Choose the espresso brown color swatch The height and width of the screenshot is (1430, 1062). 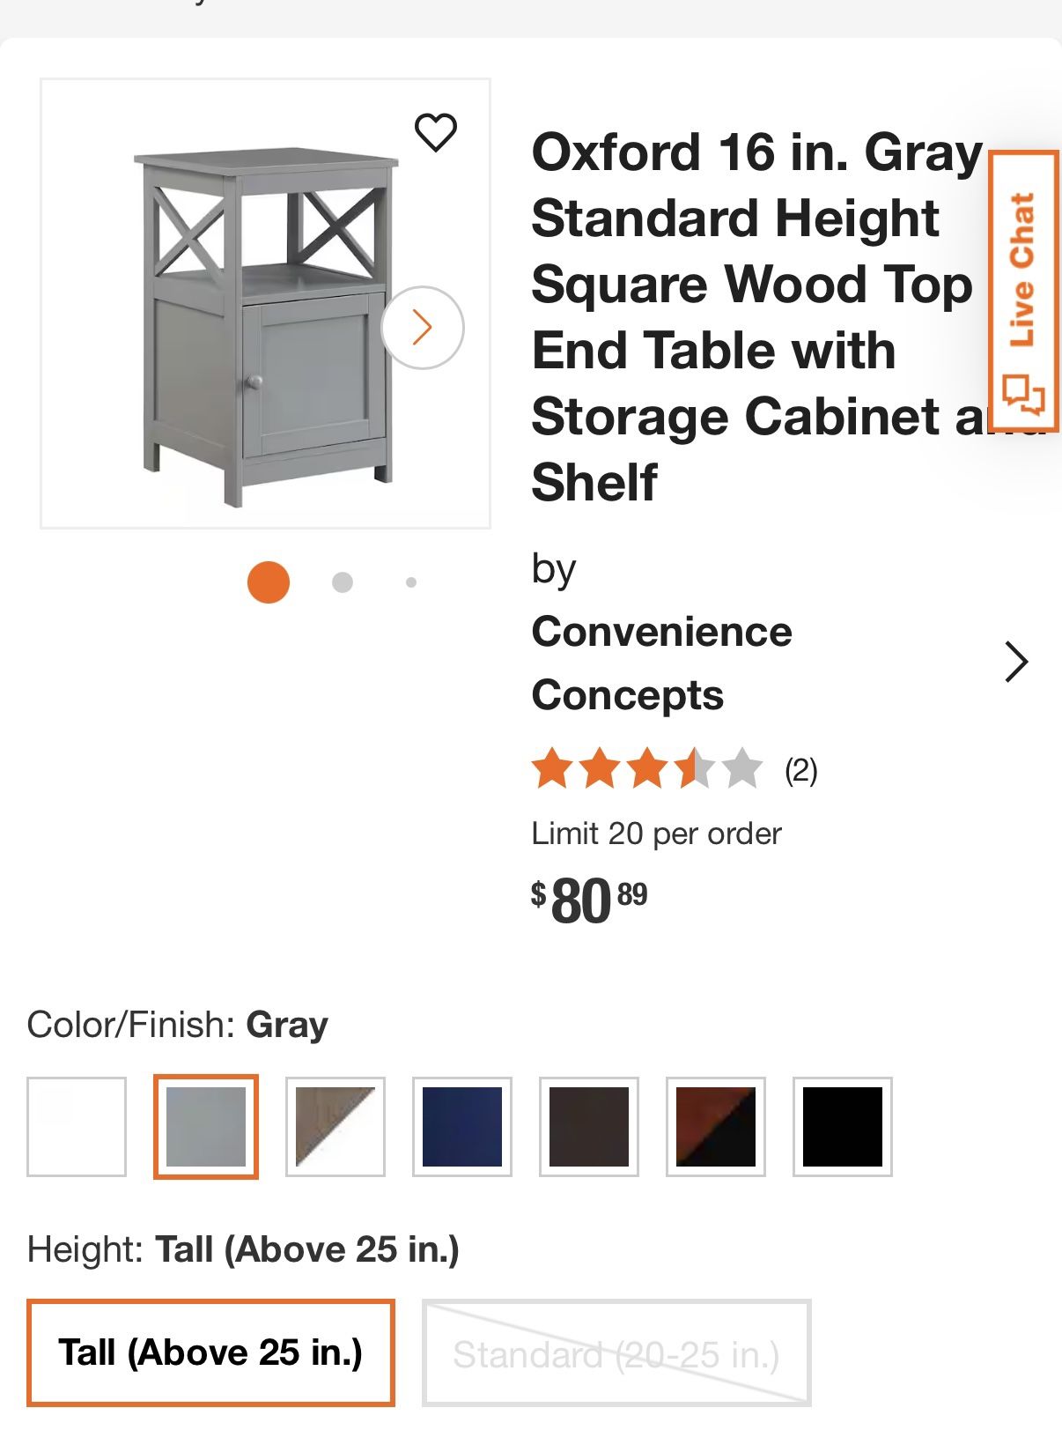point(589,1127)
